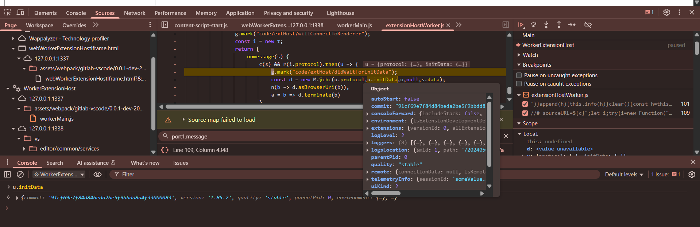The image size is (700, 227).
Task: Open console settings gear
Action: pyautogui.click(x=692, y=175)
